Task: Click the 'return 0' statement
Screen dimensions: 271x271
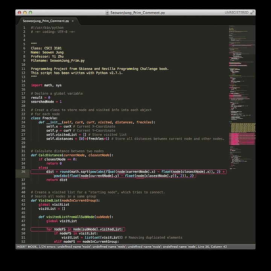Action: click(x=54, y=163)
